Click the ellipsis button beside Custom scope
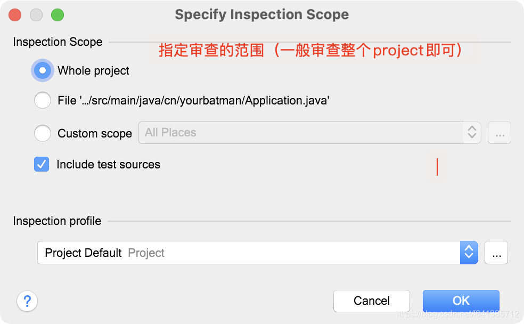Viewport: 524px width, 324px height. coord(500,133)
